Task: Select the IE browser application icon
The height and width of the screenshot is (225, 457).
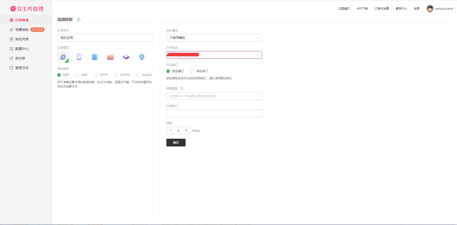Action: tap(63, 57)
